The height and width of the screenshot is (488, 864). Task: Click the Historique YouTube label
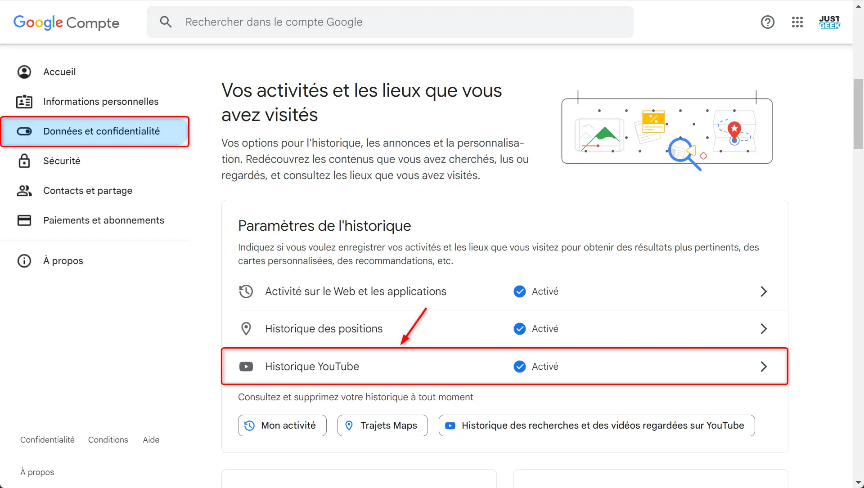[312, 367]
